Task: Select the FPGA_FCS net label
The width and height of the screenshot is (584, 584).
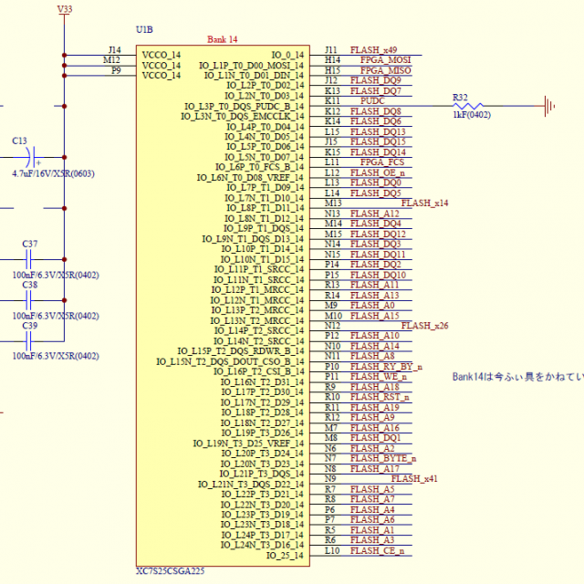Action: (x=382, y=162)
